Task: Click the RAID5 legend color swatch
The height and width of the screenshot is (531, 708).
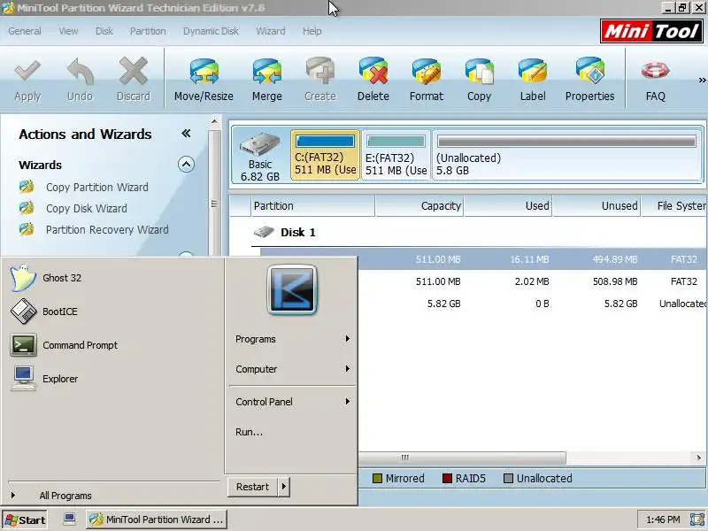Action: pos(447,478)
